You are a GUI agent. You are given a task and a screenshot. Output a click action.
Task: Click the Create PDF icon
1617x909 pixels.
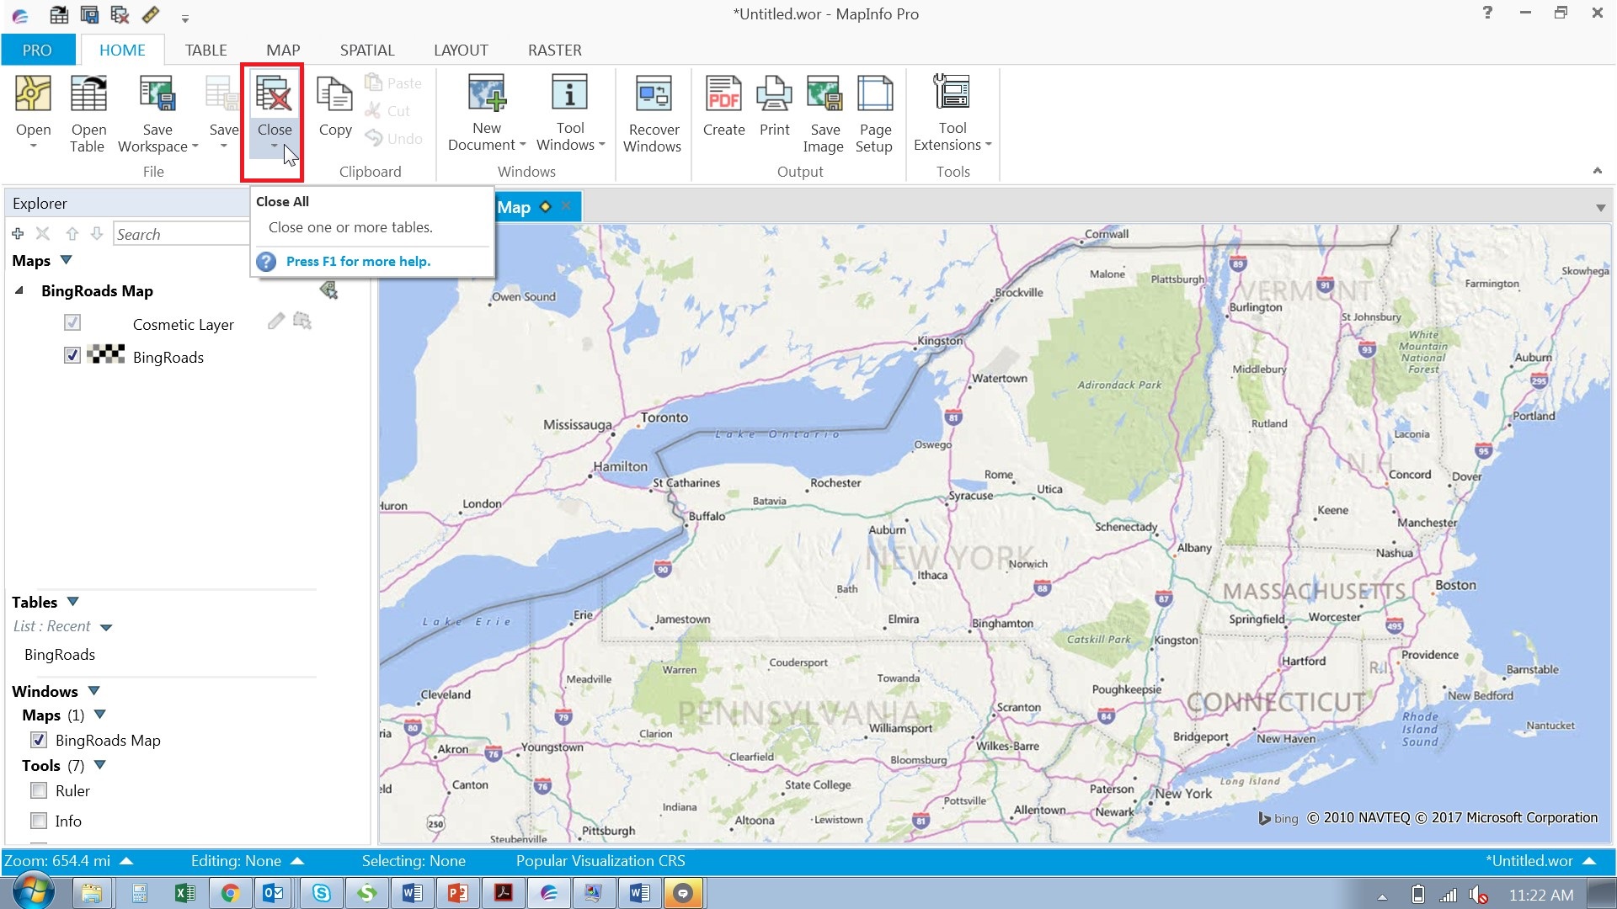pos(723,94)
